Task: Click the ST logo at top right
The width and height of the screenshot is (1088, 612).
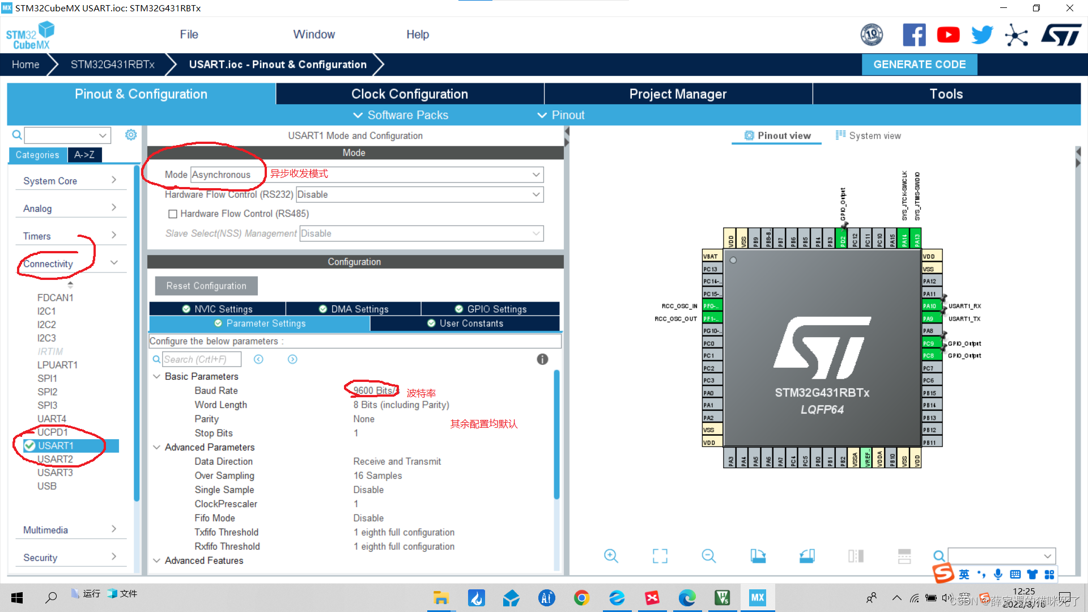Action: point(1061,35)
